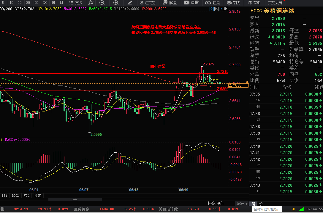Zoom in the chart with plus magnifier
This screenshot has width=323, height=213.
[116, 3]
